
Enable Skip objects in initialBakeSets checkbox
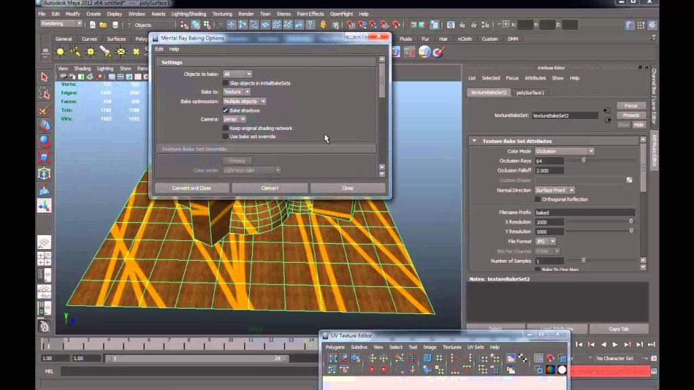click(225, 83)
